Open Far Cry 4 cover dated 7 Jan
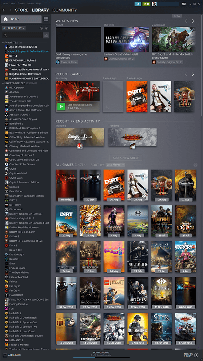The width and height of the screenshot is (203, 361). click(186, 257)
